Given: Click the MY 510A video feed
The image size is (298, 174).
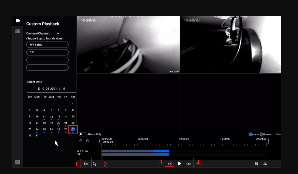Looking at the screenshot, I should coord(128,45).
